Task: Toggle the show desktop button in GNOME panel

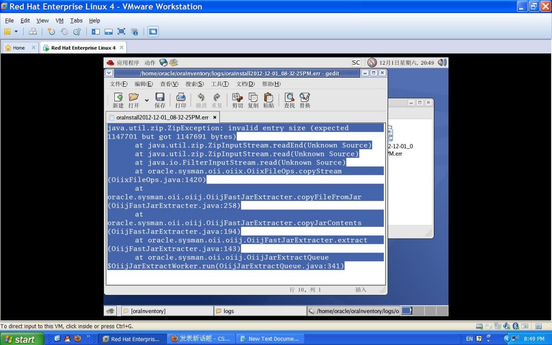Action: coord(111,311)
